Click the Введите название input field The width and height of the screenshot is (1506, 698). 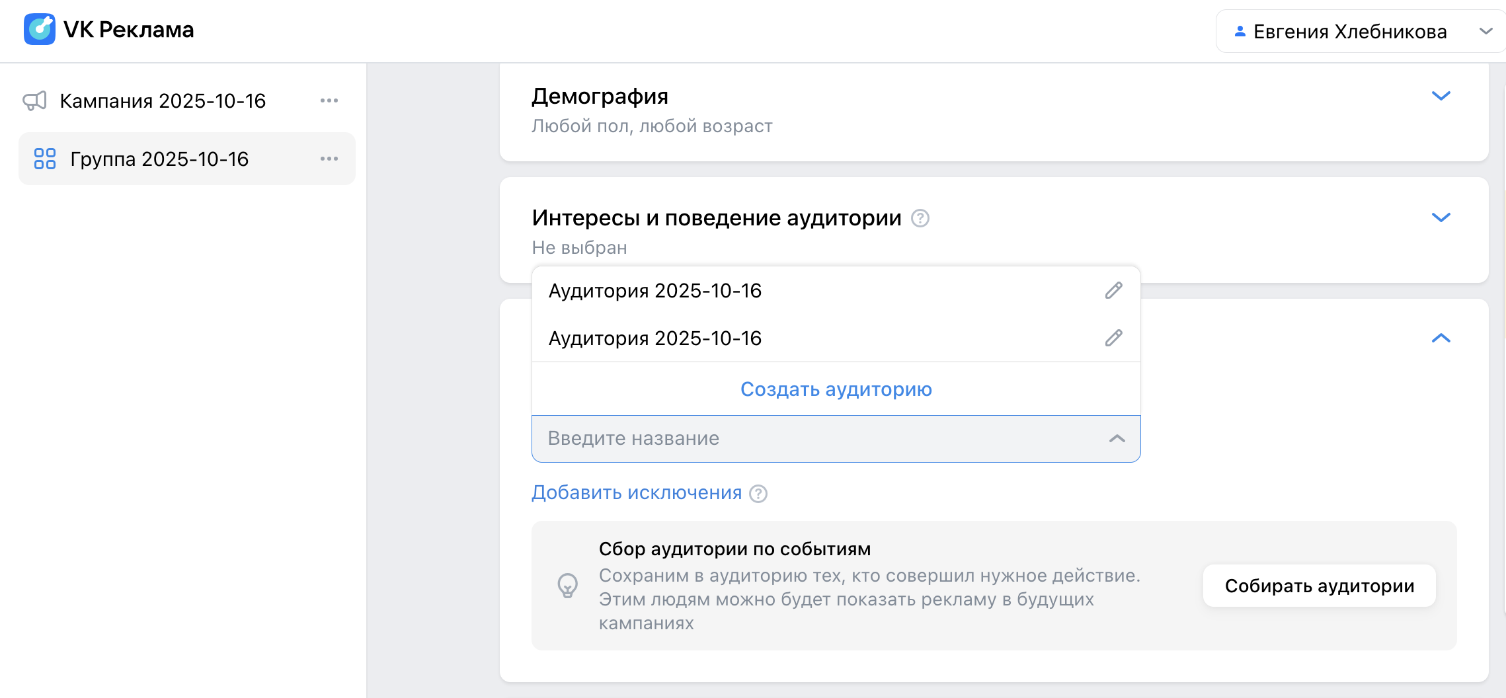pos(820,439)
